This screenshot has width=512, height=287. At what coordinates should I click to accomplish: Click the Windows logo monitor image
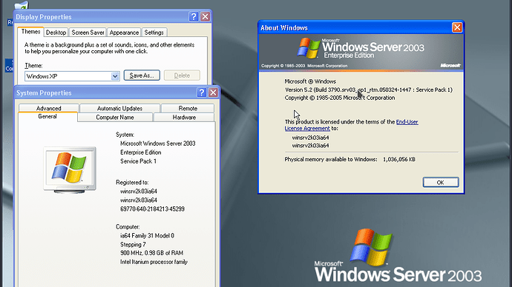tap(70, 170)
